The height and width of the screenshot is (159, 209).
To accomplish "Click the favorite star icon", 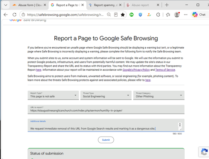I will (122, 15).
